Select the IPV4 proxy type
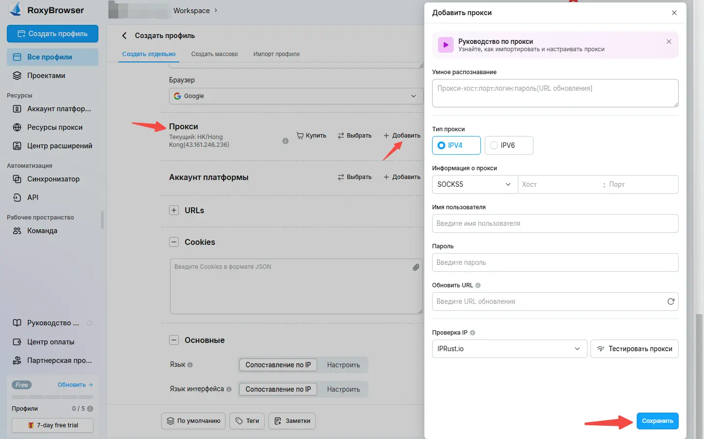The width and height of the screenshot is (704, 439). 456,145
